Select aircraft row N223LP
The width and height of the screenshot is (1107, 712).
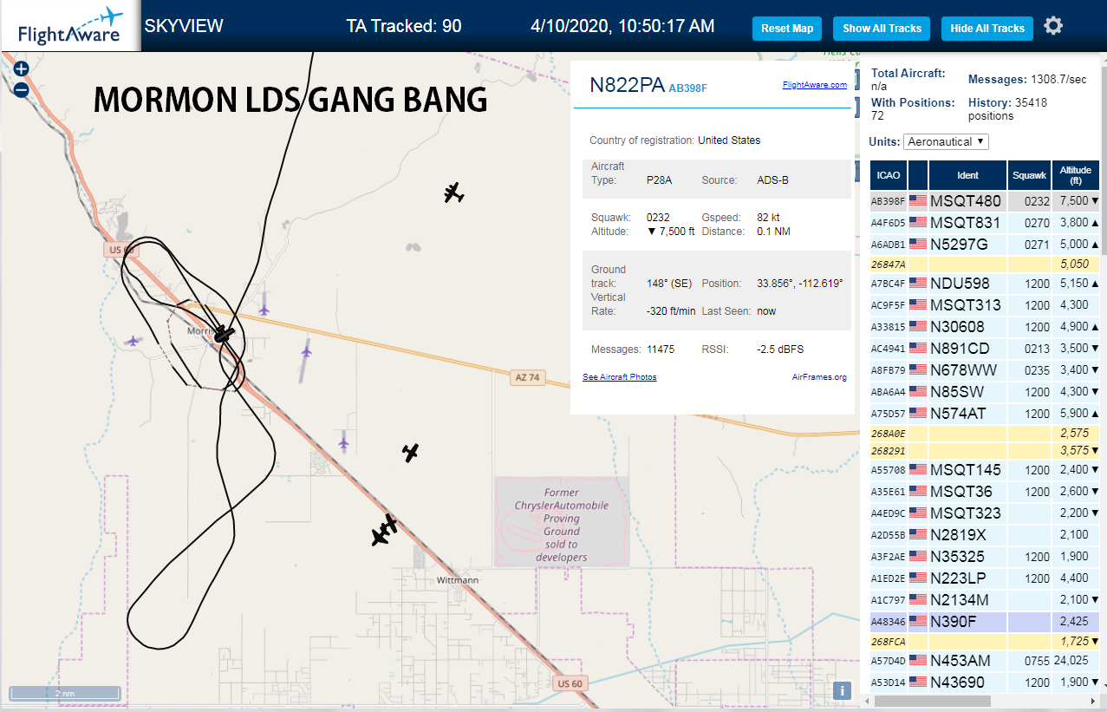[985, 578]
